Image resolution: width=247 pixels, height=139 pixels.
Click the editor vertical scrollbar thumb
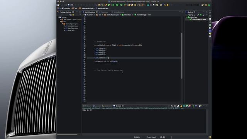click(182, 56)
